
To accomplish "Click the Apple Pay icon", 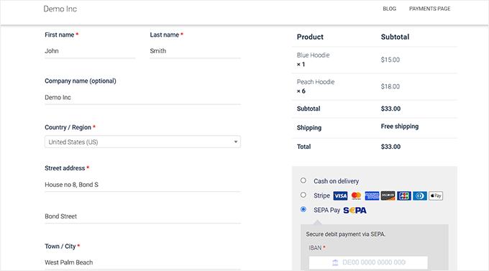I will coord(436,196).
